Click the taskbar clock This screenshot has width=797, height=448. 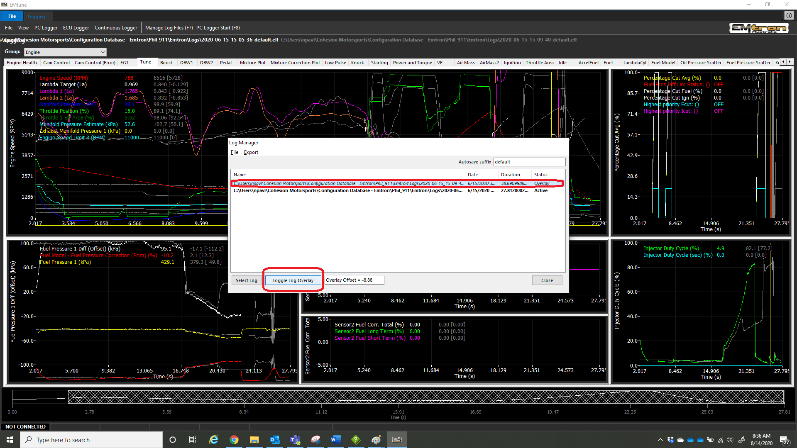coord(761,440)
